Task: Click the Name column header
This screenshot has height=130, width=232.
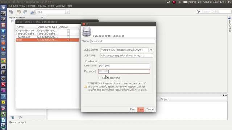Action: (26, 27)
